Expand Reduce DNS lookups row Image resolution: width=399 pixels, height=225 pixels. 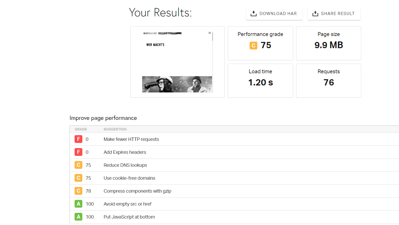(x=234, y=165)
